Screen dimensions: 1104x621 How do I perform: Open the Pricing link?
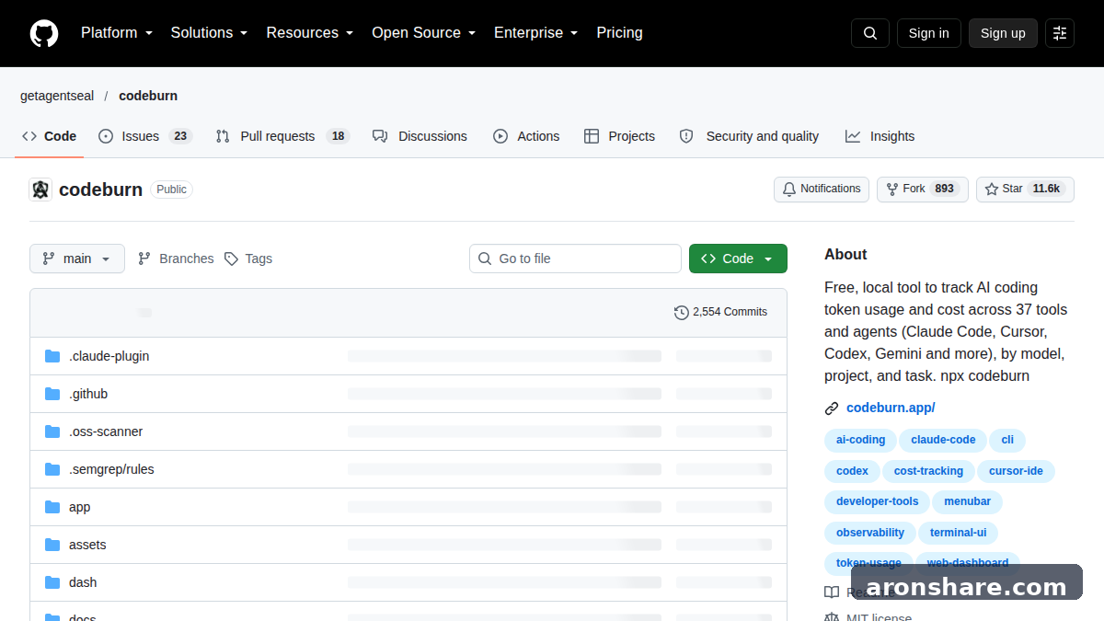[619, 33]
